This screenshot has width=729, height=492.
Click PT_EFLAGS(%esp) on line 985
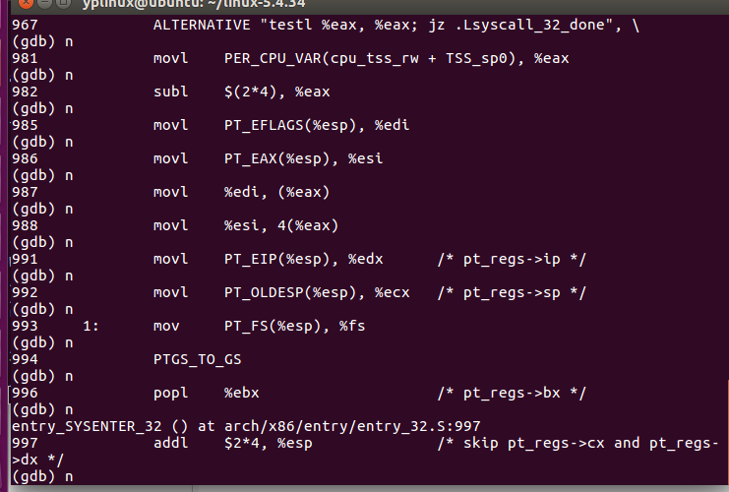pos(286,125)
